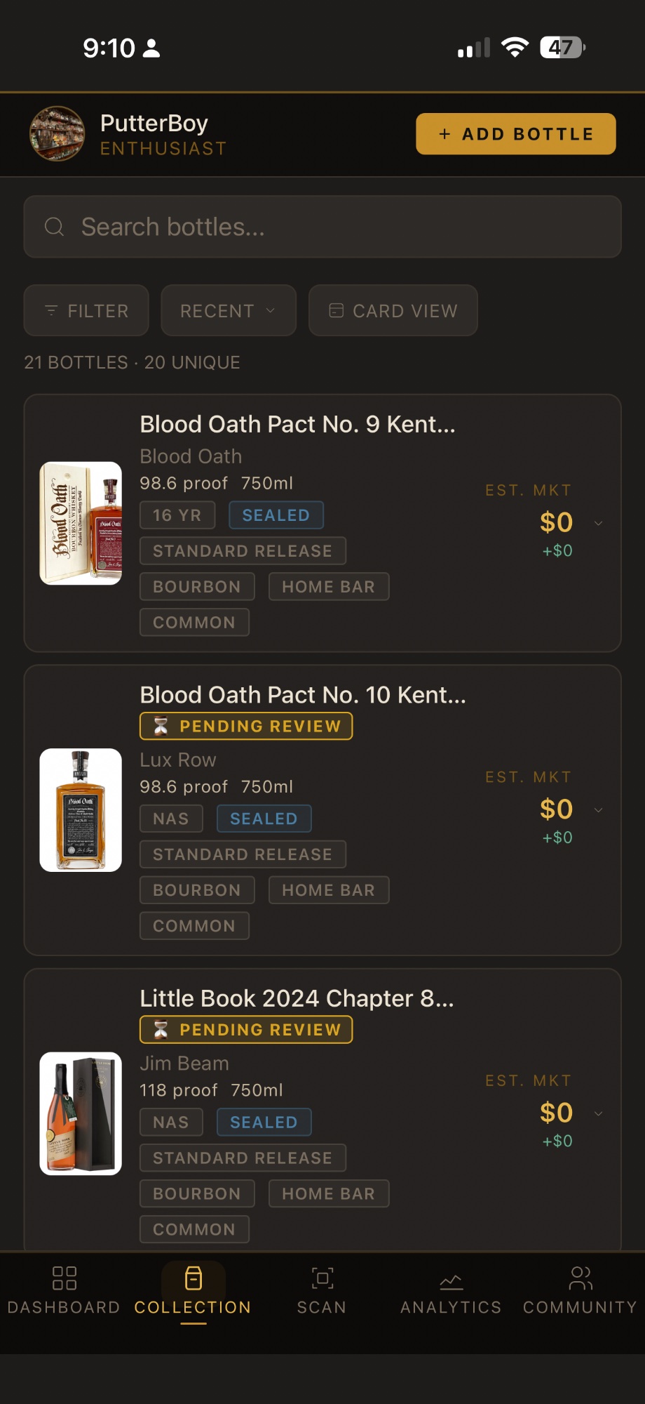The width and height of the screenshot is (645, 1404).
Task: Click the Add Bottle button
Action: pos(516,133)
